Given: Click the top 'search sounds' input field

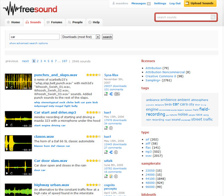Looking at the screenshot, I should (x=183, y=17).
